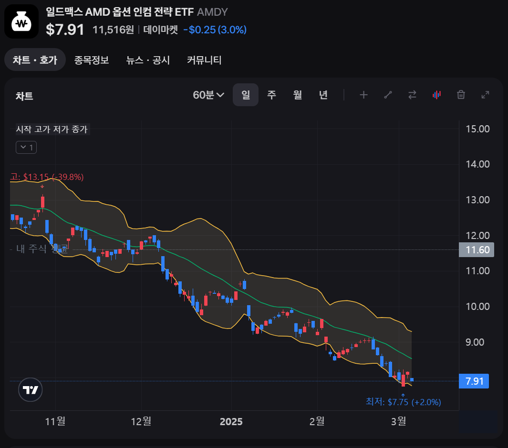Click the 12월 label on time axis
The image size is (508, 448).
(x=141, y=421)
